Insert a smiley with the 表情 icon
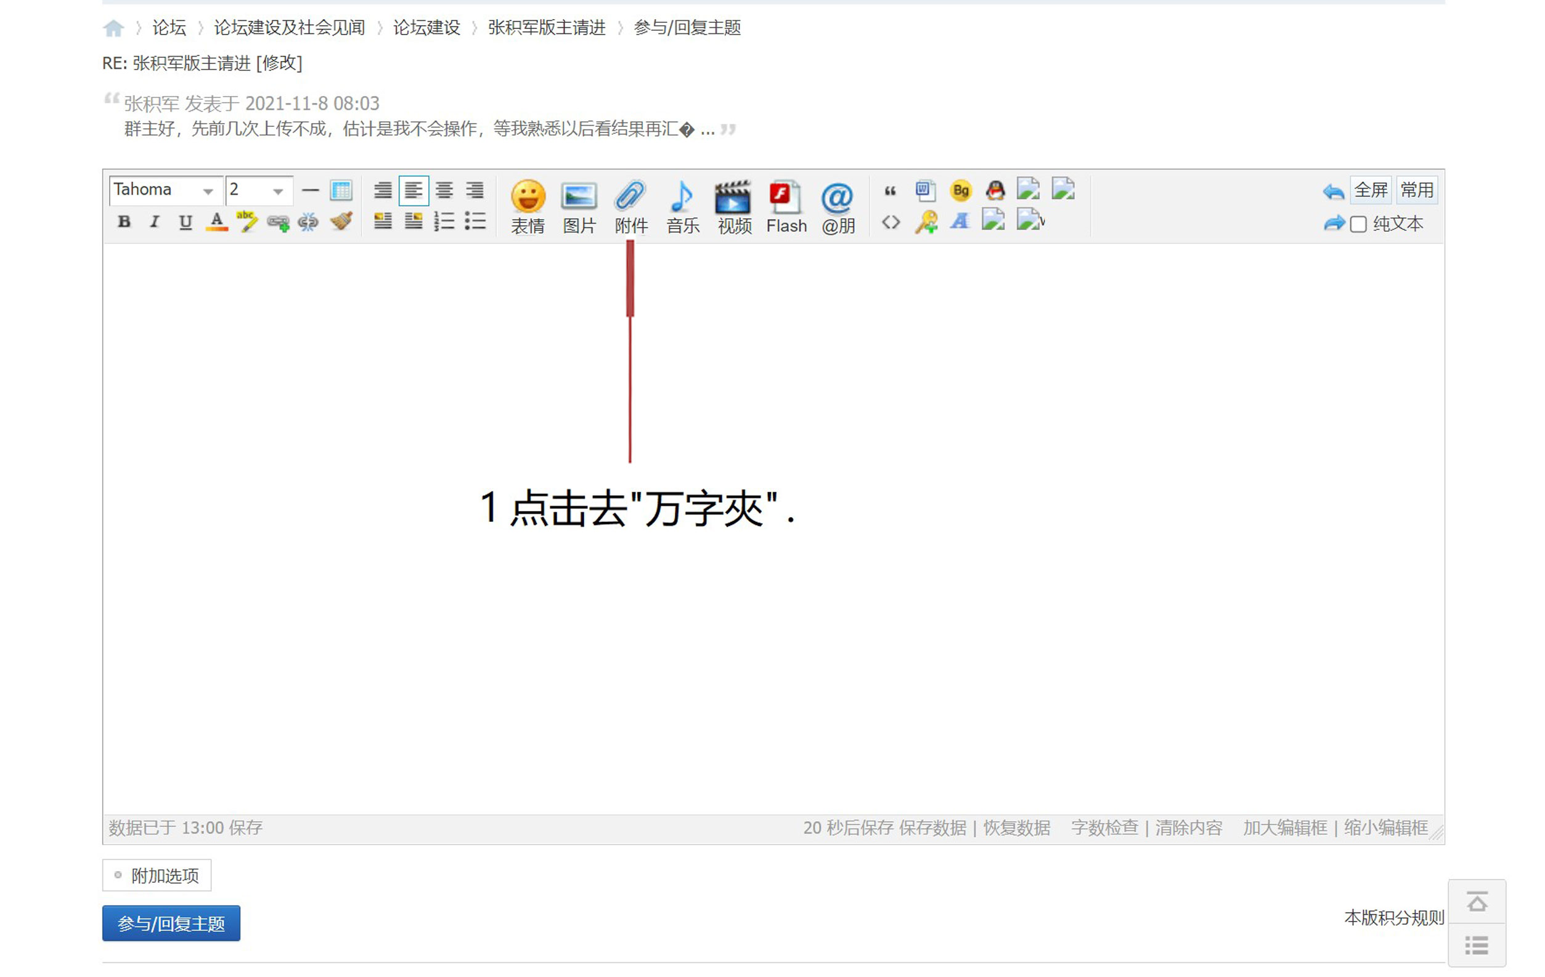The image size is (1545, 977). click(528, 205)
